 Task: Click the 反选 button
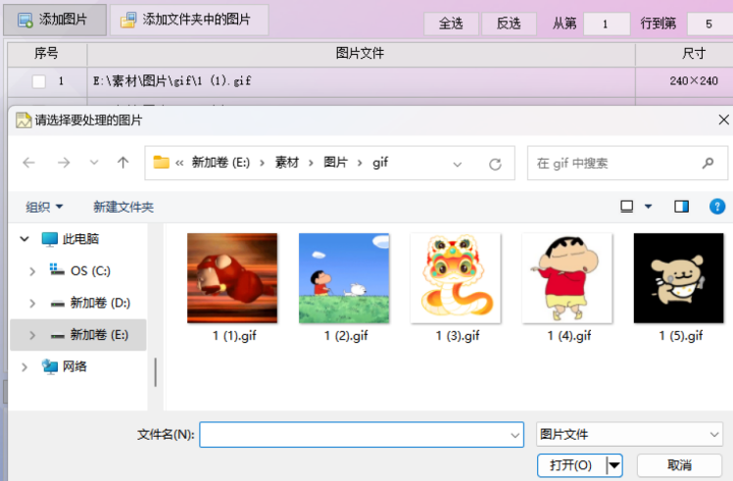coord(509,24)
